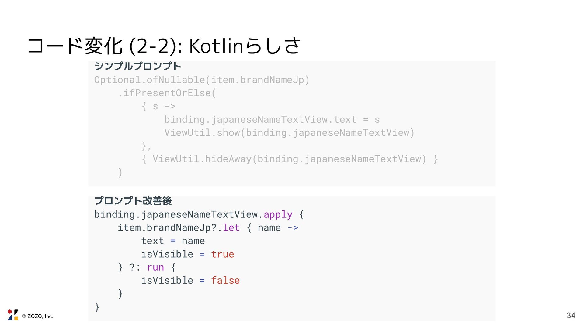
Task: Click the purple apply keyword
Action: click(278, 214)
